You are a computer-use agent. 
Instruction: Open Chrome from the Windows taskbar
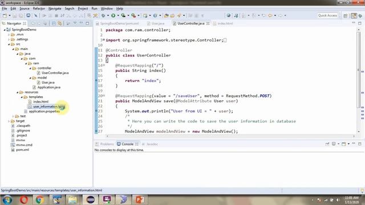[39, 200]
